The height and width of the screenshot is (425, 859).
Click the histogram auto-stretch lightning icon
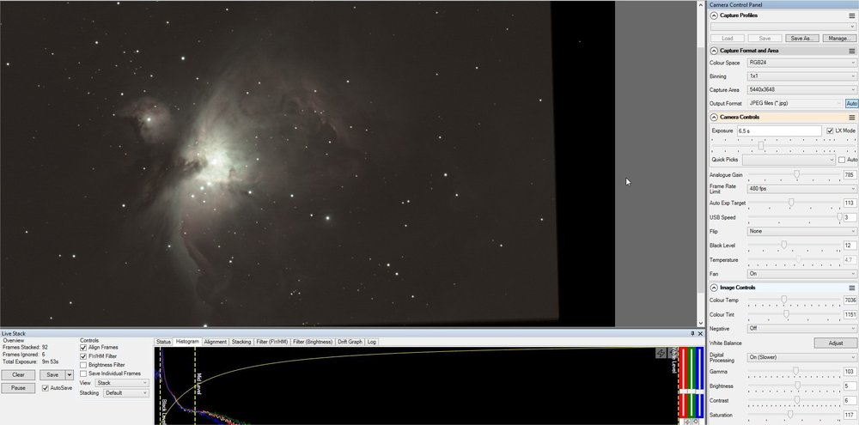pos(661,353)
